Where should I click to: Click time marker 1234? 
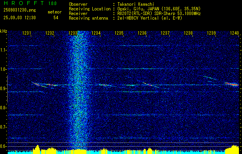[x=96, y=33]
